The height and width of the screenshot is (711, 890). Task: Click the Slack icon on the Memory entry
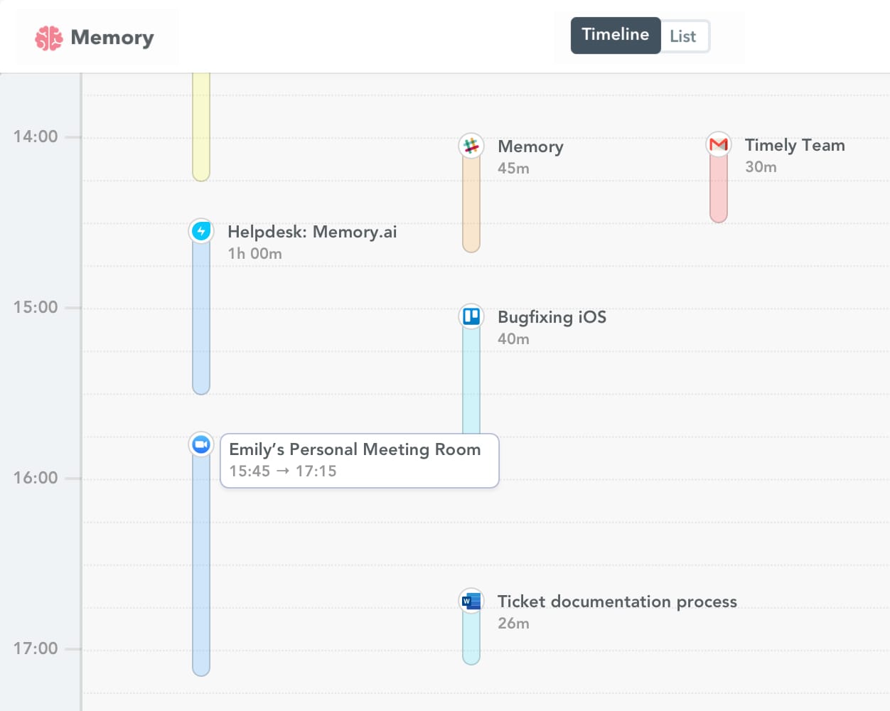coord(471,145)
